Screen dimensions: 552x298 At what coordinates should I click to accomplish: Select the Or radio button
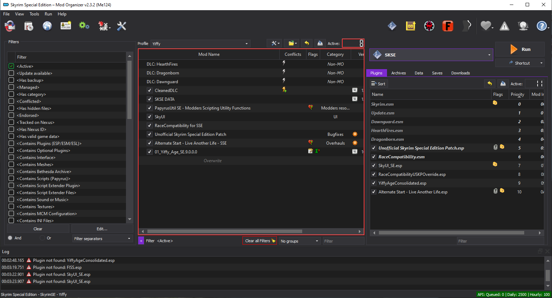[43, 238]
